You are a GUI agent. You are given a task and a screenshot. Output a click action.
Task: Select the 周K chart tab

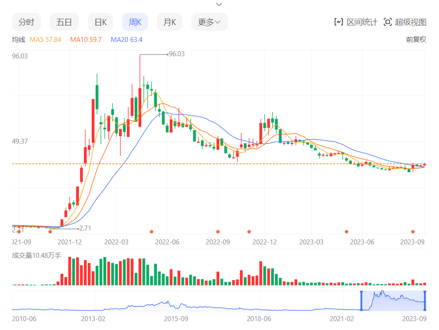(x=135, y=22)
